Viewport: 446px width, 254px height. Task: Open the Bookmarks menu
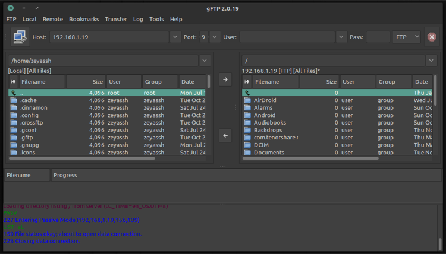click(x=84, y=19)
